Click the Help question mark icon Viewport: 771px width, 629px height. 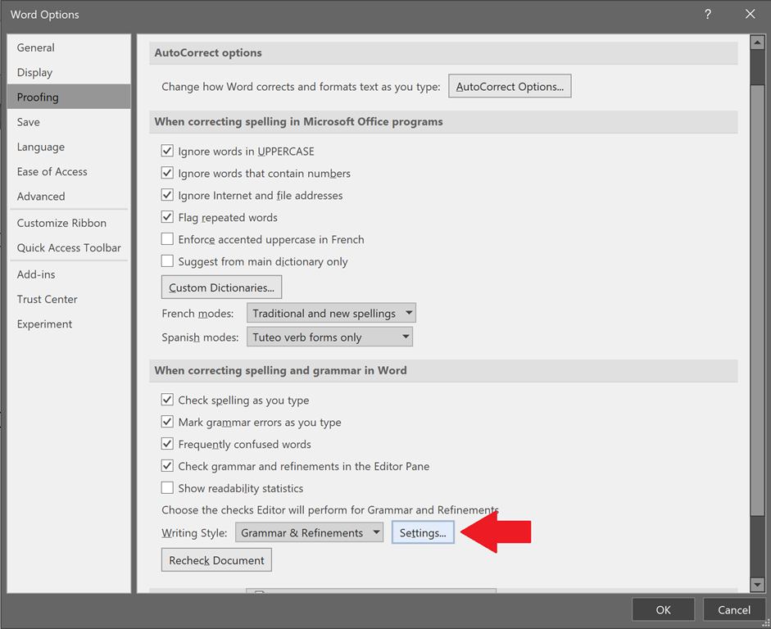click(x=707, y=14)
